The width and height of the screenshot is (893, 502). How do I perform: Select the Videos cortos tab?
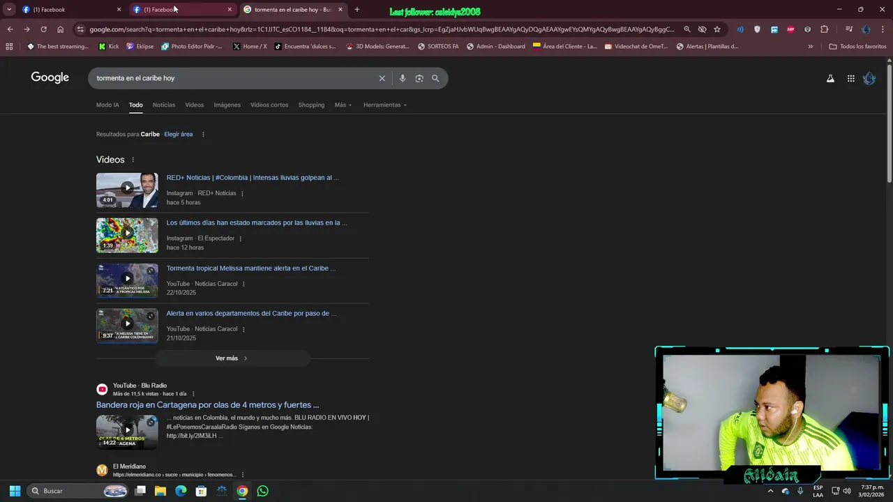click(x=269, y=105)
